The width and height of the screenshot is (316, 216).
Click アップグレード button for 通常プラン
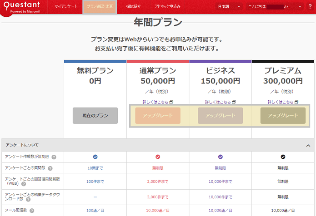point(158,116)
